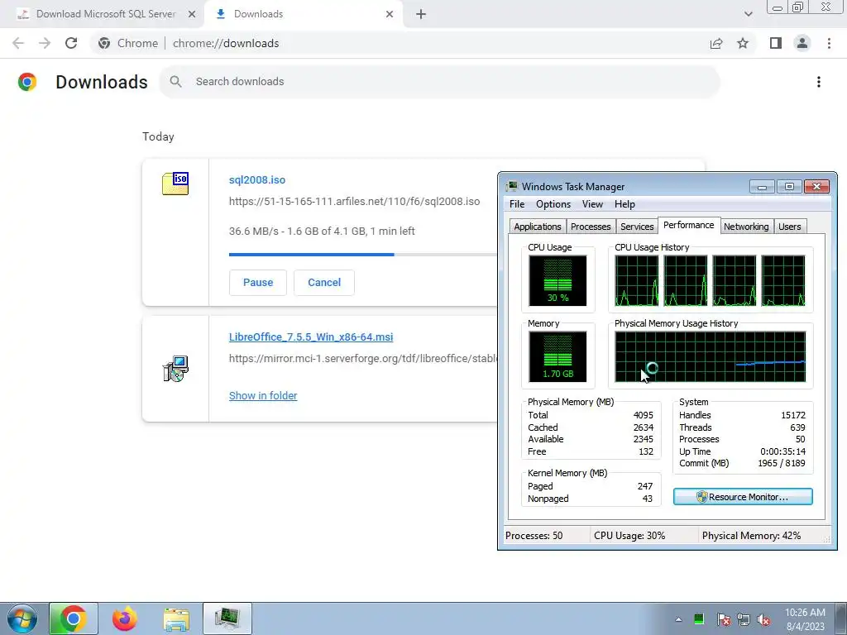The height and width of the screenshot is (635, 847).
Task: Click the Search downloads field
Action: (440, 82)
